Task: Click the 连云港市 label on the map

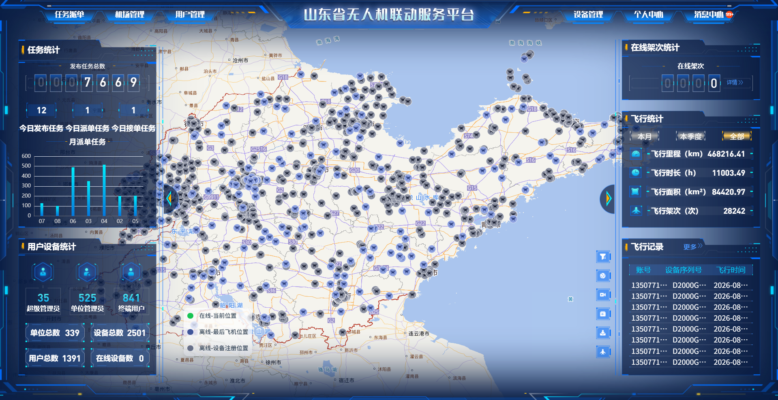Action: pyautogui.click(x=419, y=334)
